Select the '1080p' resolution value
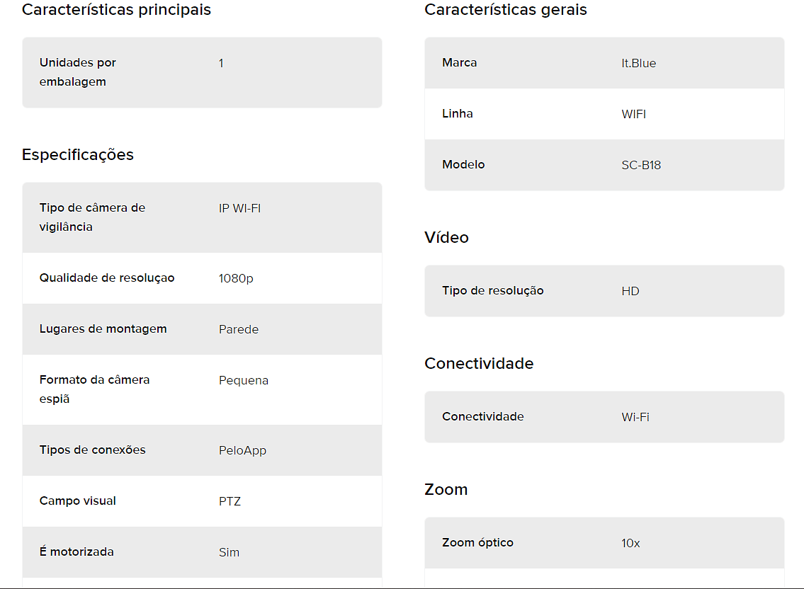This screenshot has height=589, width=804. coord(236,278)
